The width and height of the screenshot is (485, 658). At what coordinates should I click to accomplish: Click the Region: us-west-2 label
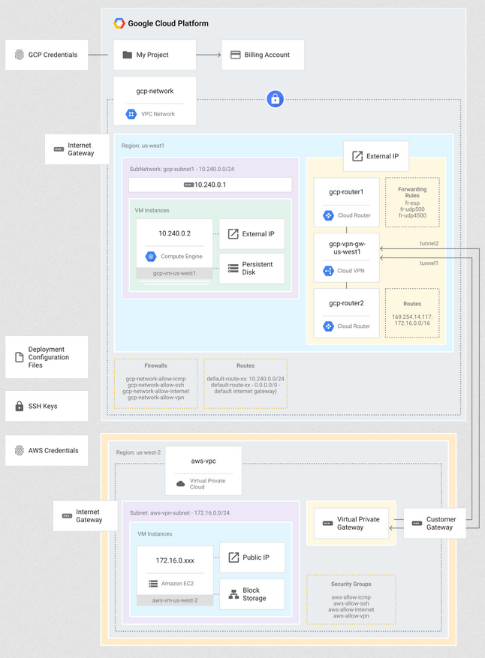pos(138,452)
